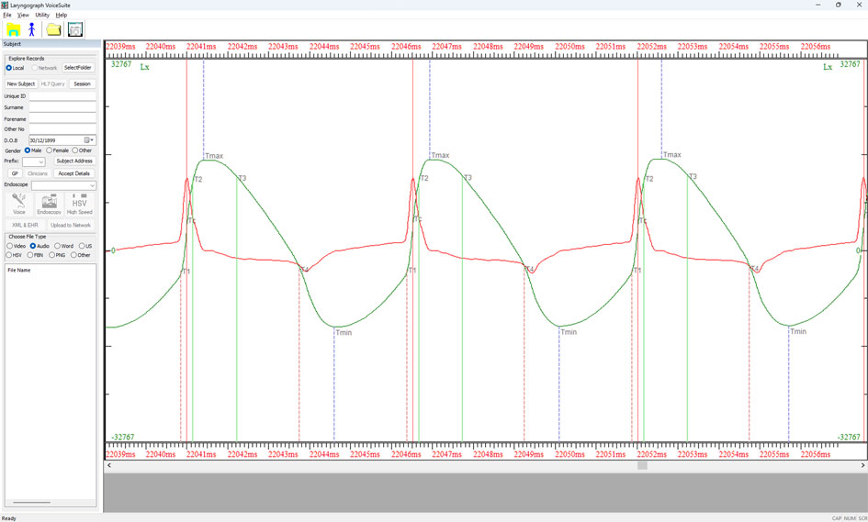
Task: Choose Word file type
Action: [x=57, y=246]
